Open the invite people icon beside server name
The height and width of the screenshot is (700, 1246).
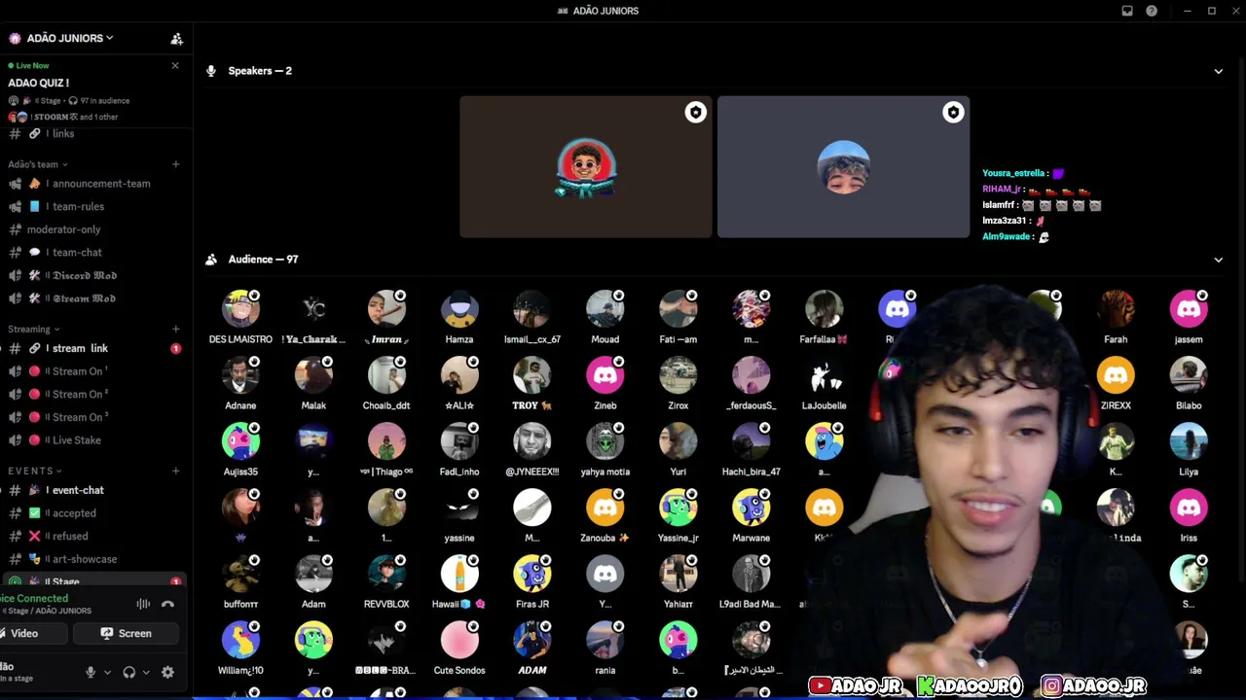pyautogui.click(x=176, y=39)
